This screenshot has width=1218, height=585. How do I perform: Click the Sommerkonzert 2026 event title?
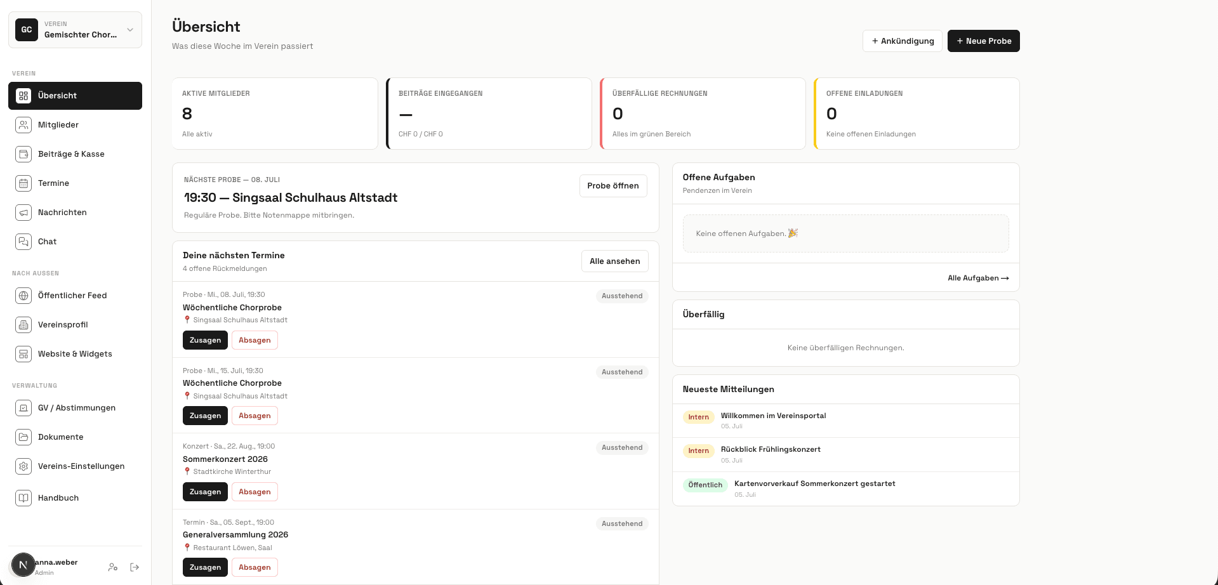click(225, 459)
